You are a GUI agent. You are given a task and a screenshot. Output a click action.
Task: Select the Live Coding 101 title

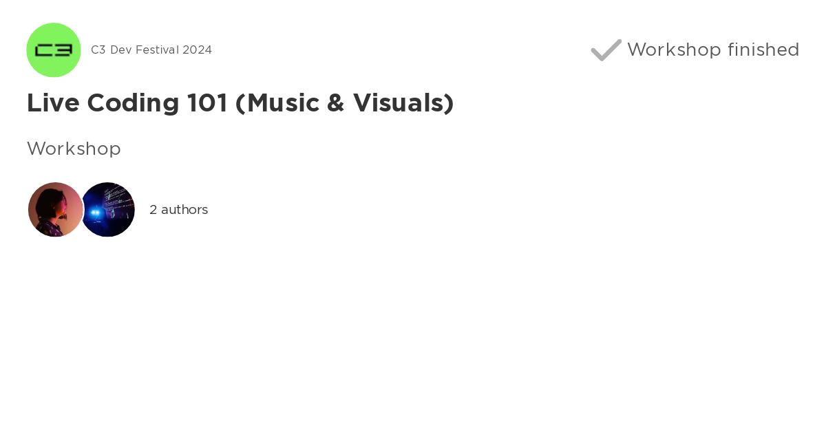(240, 103)
